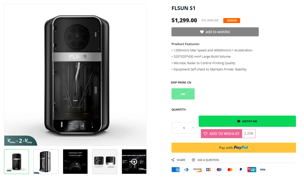304x178 pixels.
Task: Open the Share link
Action: (179, 160)
